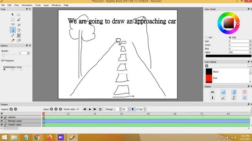Open the File menu
Screen dimensions: 252x141
pyautogui.click(x=3, y=5)
